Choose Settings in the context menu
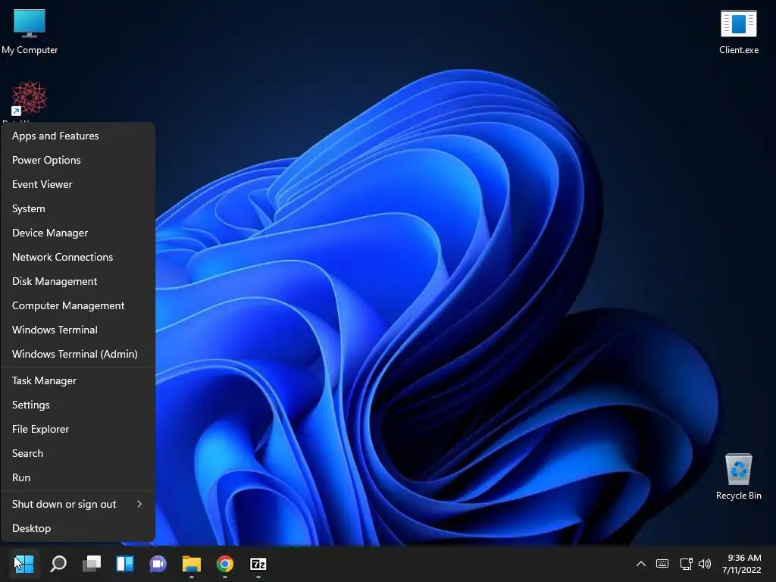The image size is (776, 582). (78, 405)
